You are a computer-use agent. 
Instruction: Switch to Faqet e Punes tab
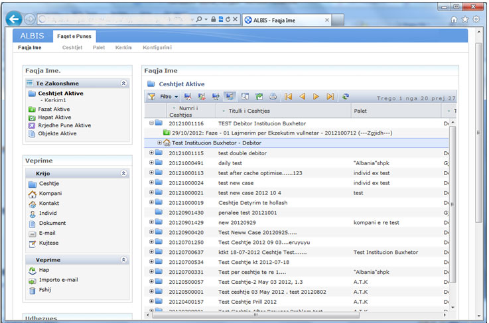click(x=74, y=36)
